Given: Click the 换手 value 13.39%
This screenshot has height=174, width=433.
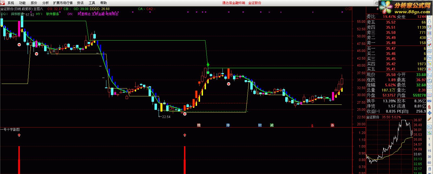Looking at the screenshot, I should click(x=389, y=101).
